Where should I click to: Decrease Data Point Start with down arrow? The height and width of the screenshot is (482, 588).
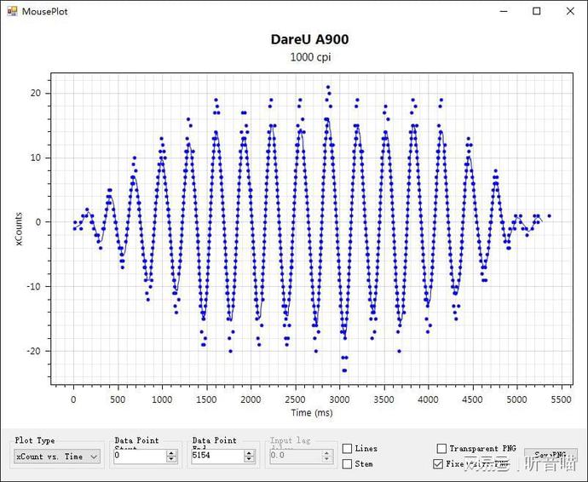click(x=171, y=460)
